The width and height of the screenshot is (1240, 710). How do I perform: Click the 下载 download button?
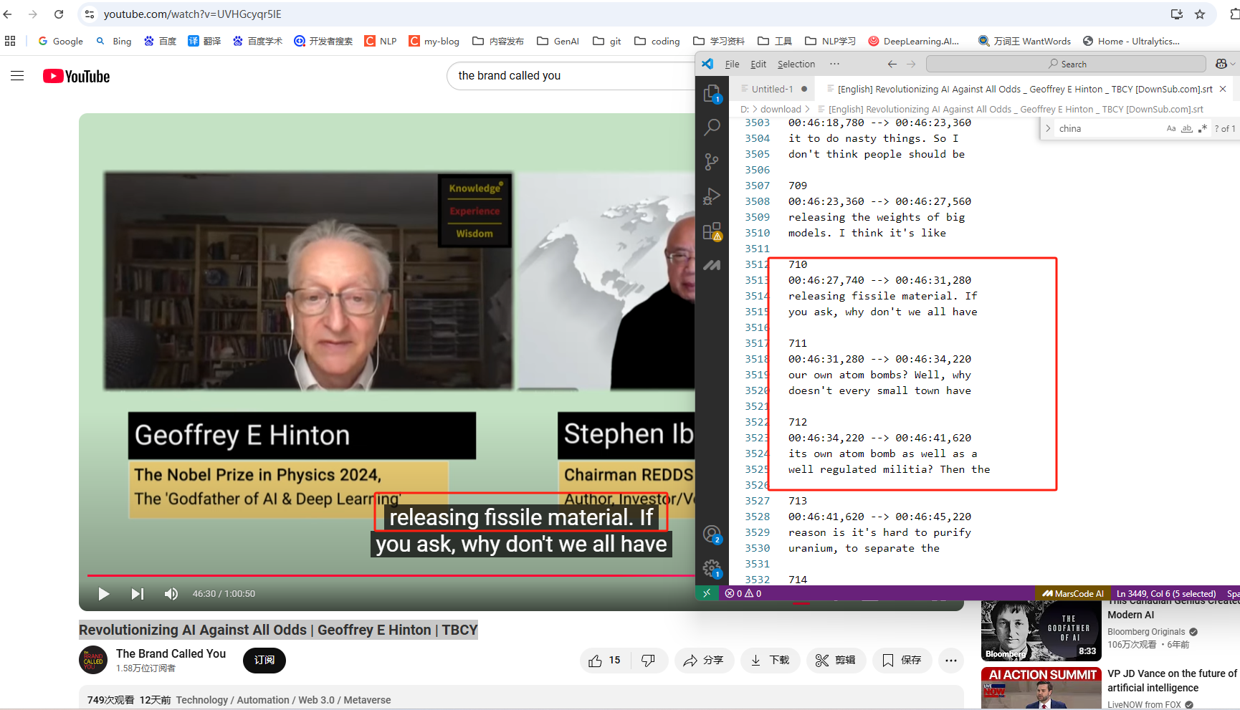click(x=770, y=661)
